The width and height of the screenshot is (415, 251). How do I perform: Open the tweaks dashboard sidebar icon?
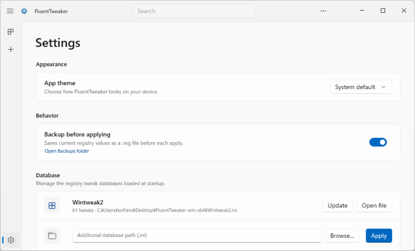tap(11, 32)
